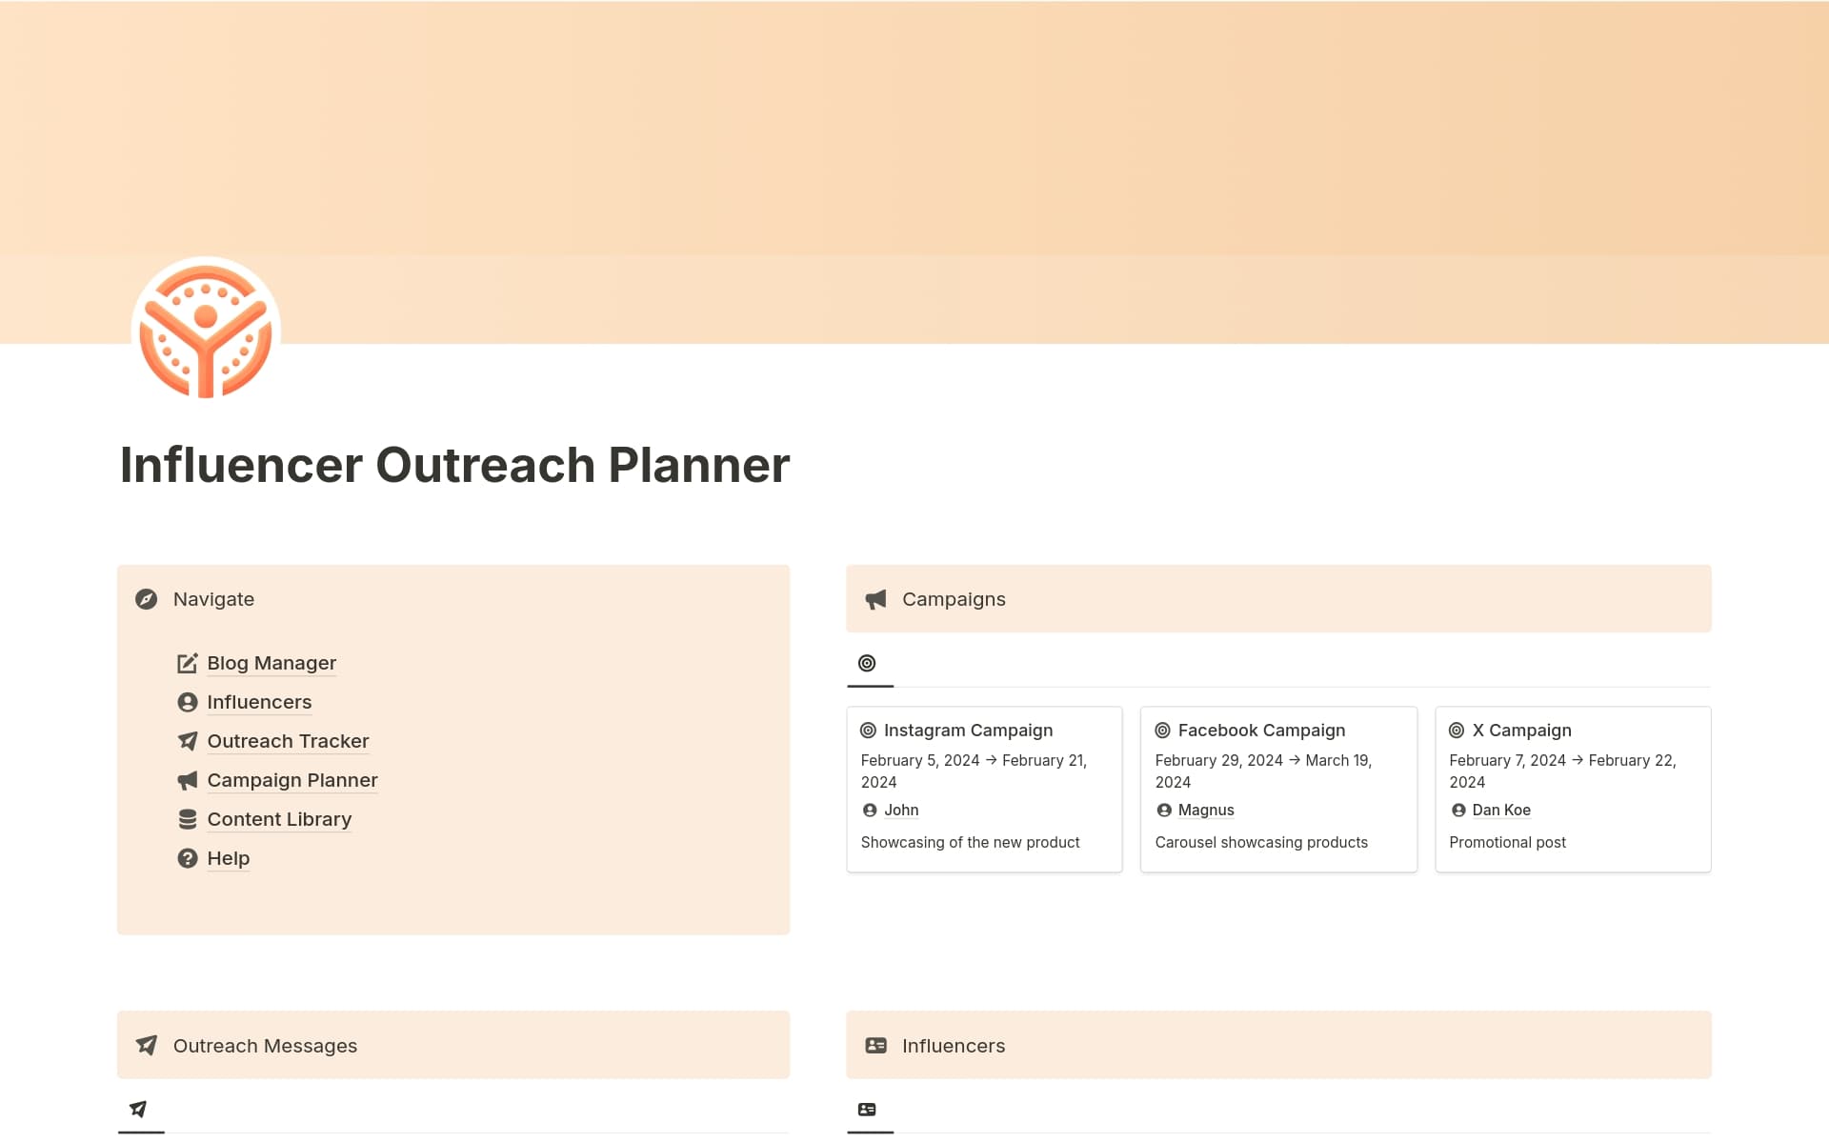
Task: Open the Campaign Planner page
Action: point(291,780)
